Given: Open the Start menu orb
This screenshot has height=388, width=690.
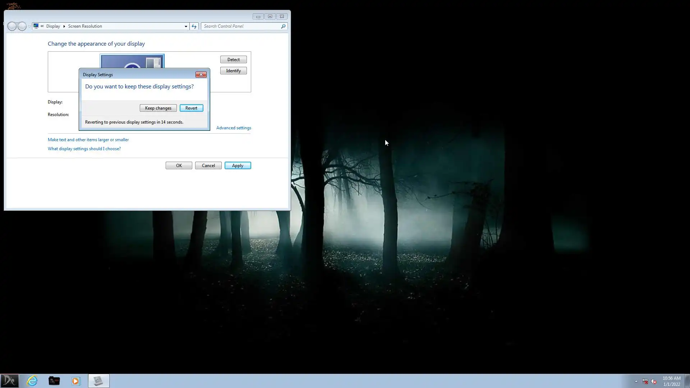Looking at the screenshot, I should click(x=9, y=381).
